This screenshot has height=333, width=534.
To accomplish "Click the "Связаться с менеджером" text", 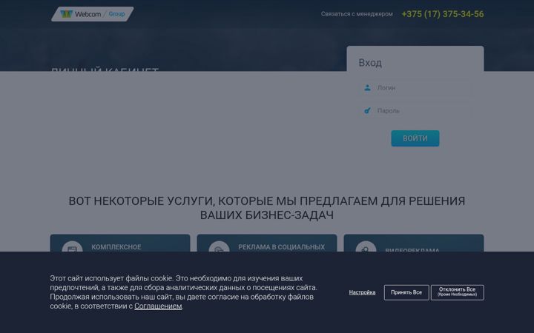I will click(x=357, y=14).
